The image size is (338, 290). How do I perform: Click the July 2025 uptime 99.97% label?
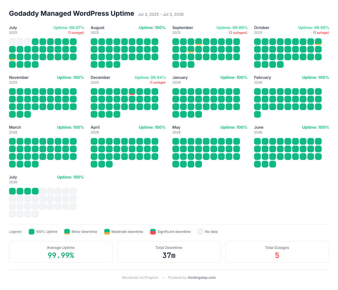tap(69, 28)
